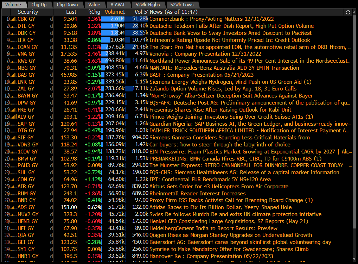Click the chart icon for SAP GY

(13, 124)
